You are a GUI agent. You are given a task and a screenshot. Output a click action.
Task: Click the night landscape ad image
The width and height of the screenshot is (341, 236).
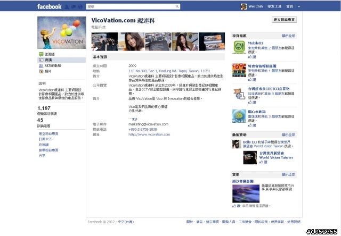pyautogui.click(x=246, y=193)
